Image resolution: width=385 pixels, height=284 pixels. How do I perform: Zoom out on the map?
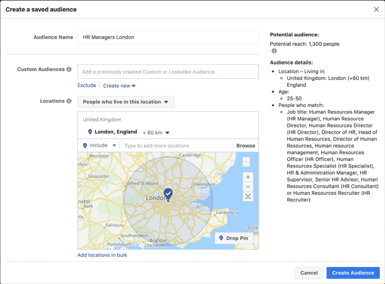click(248, 186)
